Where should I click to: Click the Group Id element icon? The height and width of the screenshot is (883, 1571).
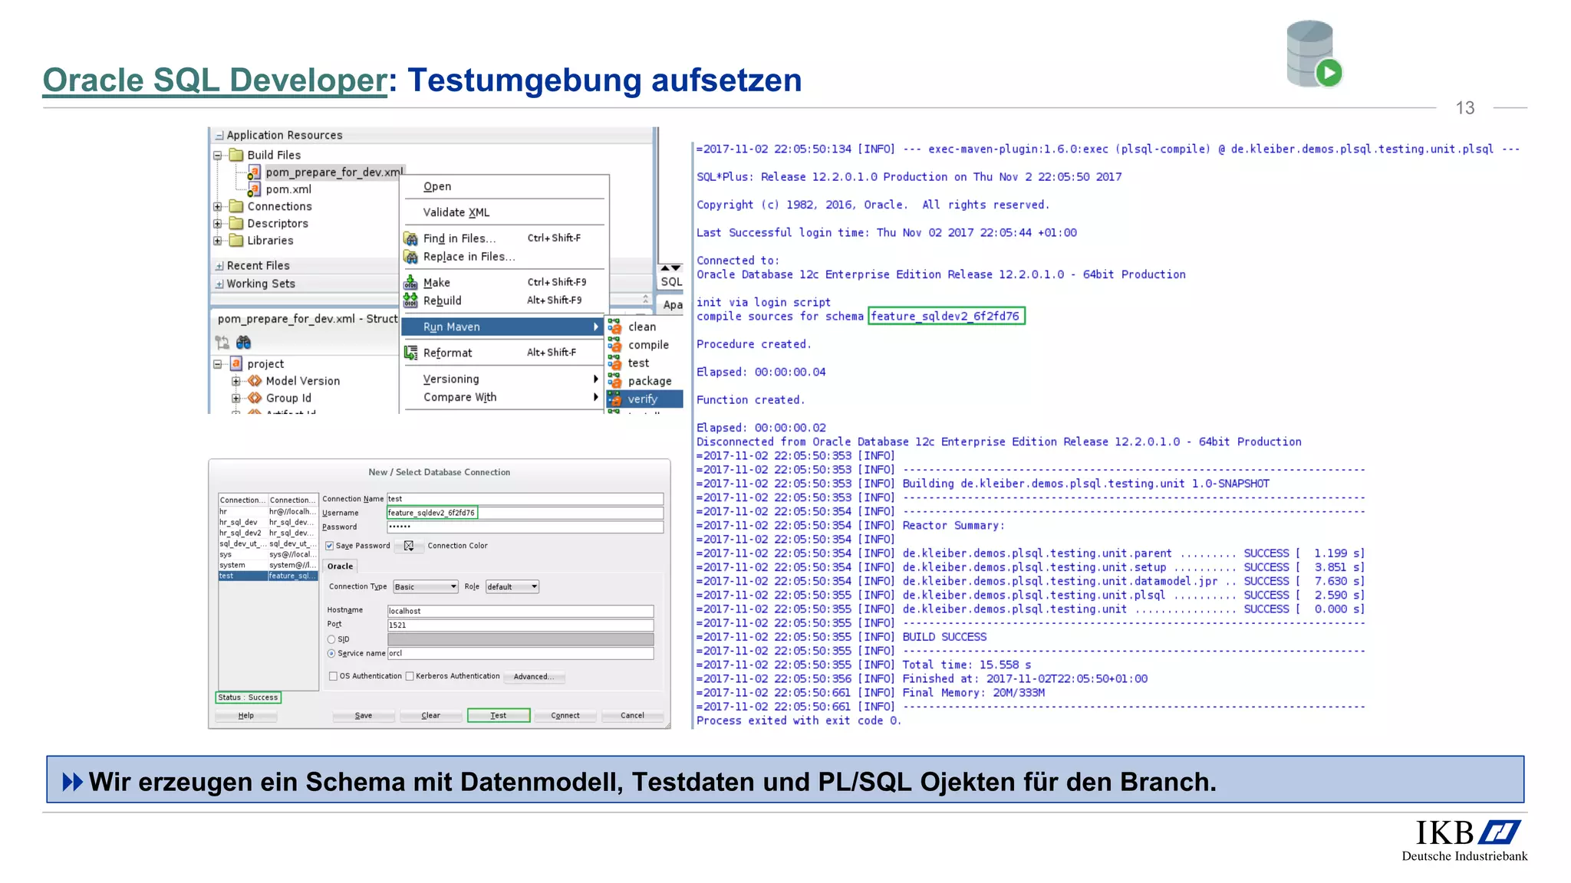click(255, 398)
